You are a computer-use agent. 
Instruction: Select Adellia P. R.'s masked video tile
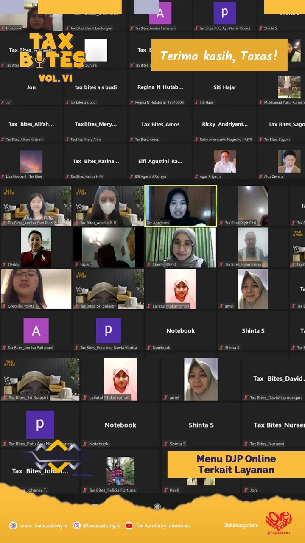pyautogui.click(x=108, y=206)
